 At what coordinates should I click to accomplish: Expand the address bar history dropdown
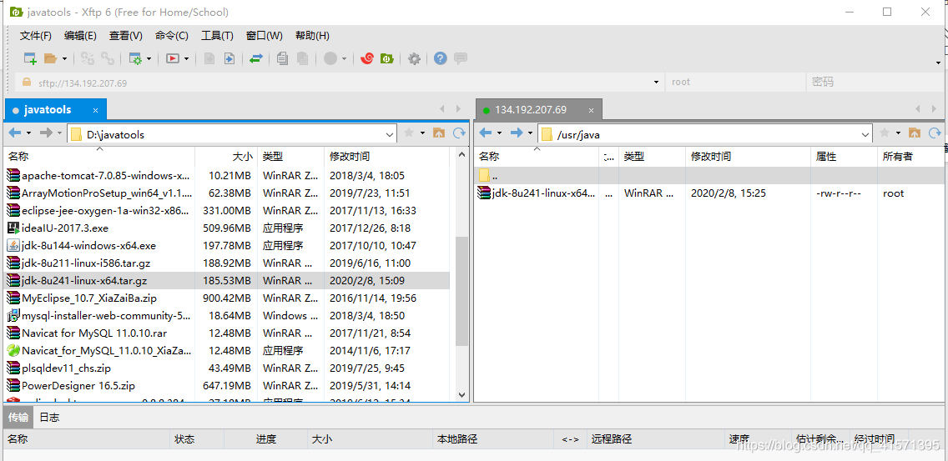656,83
